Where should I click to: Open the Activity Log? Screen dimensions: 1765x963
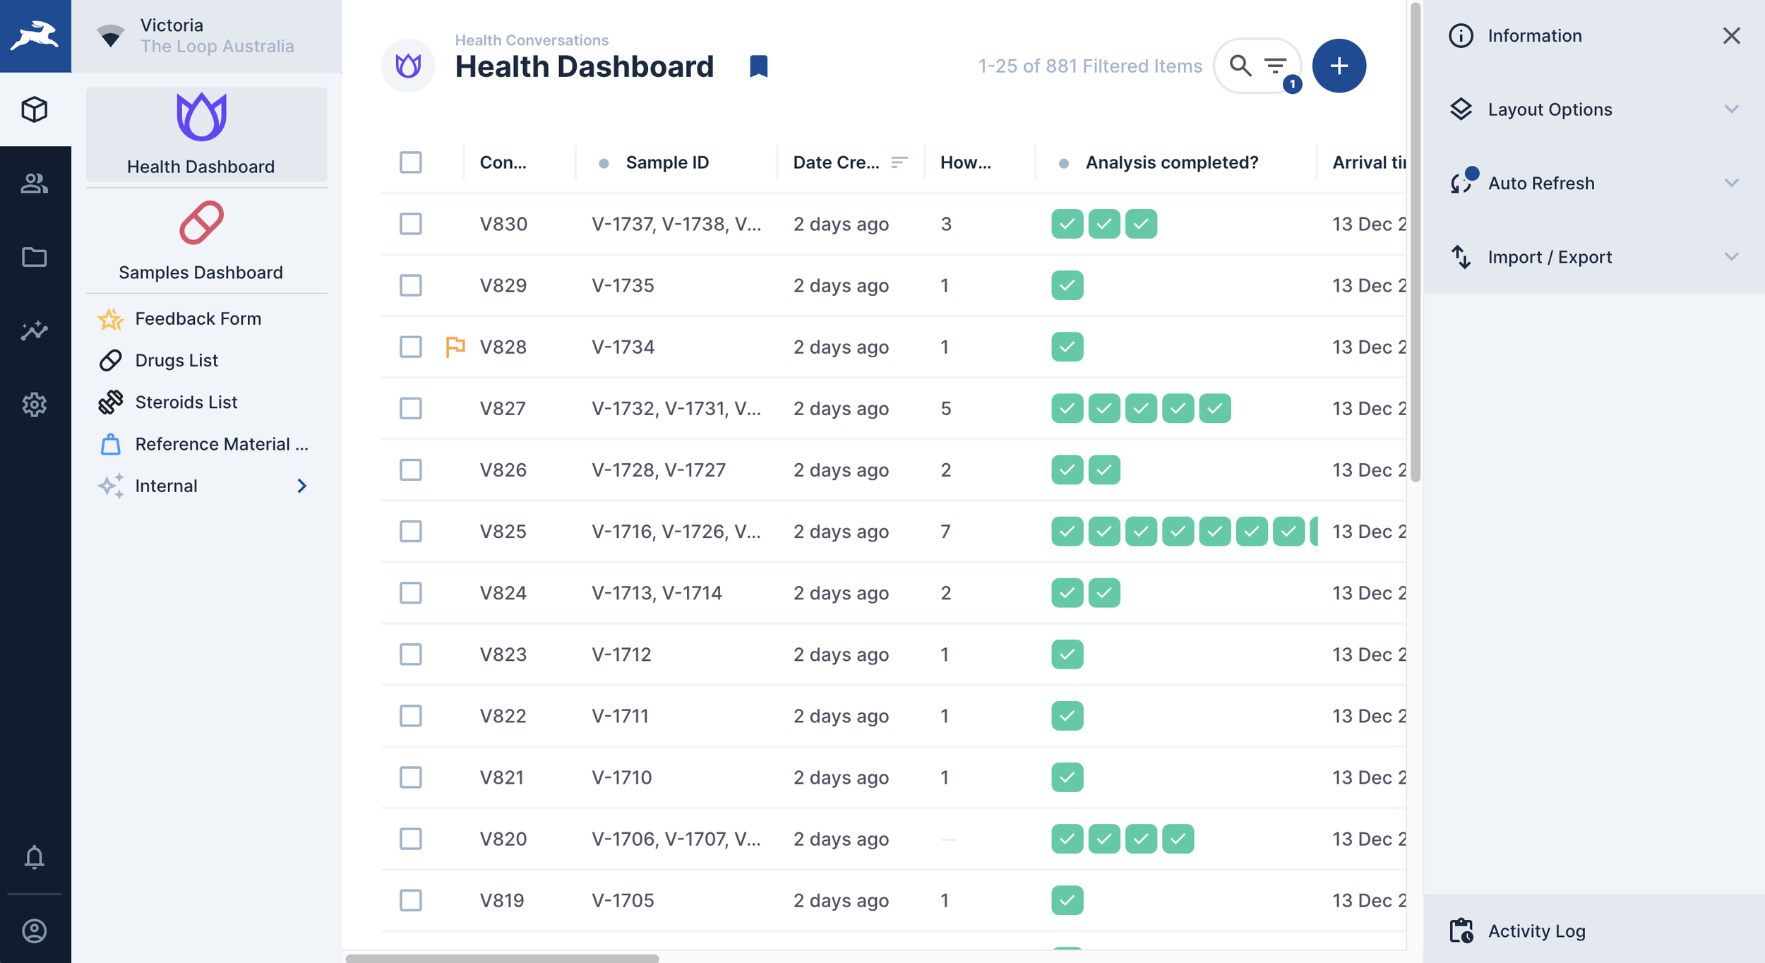(x=1536, y=931)
